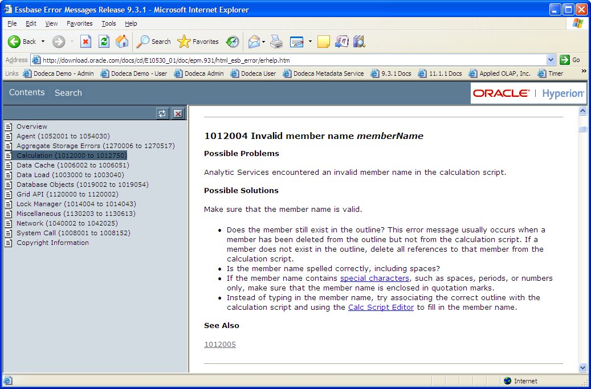Screen dimensions: 591x389
Task: Open the '9.3.1 Docs' links-bar bookmark
Action: point(391,73)
